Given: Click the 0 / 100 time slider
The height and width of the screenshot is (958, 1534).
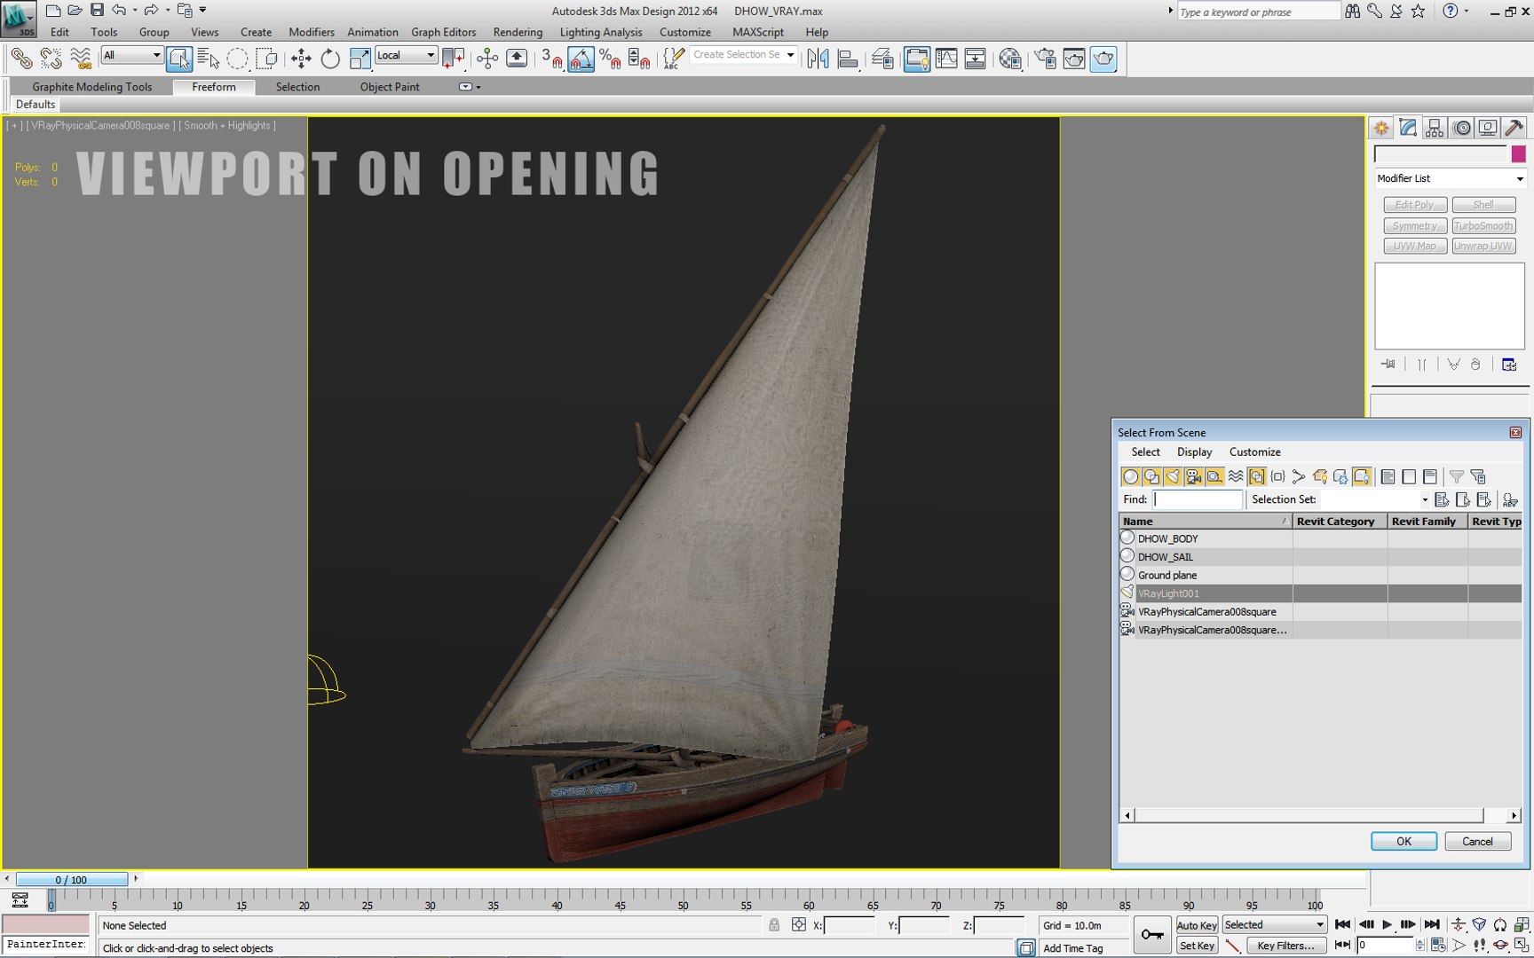Looking at the screenshot, I should 71,880.
